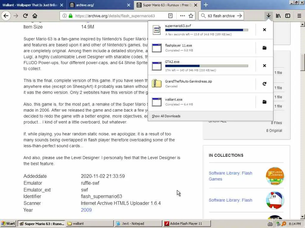The image size is (305, 228).
Task: Click the page scrollbar down arrow
Action: point(303,216)
